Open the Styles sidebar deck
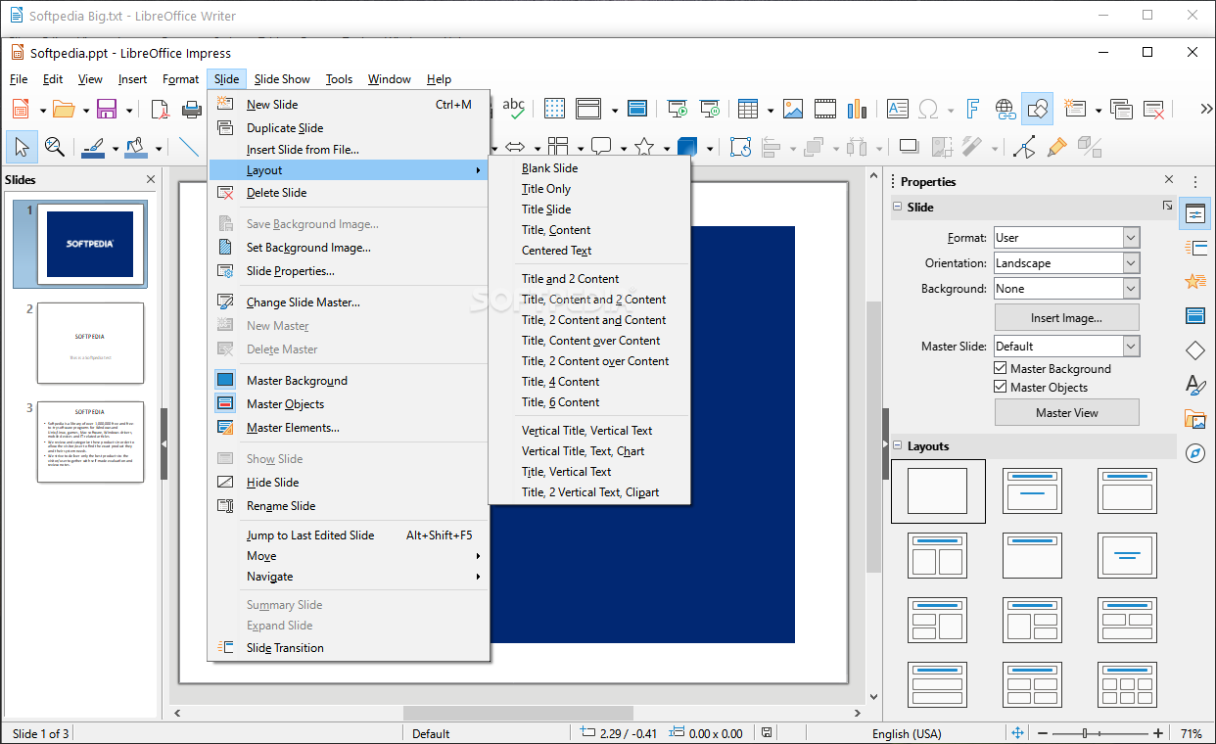This screenshot has width=1216, height=744. coord(1194,385)
